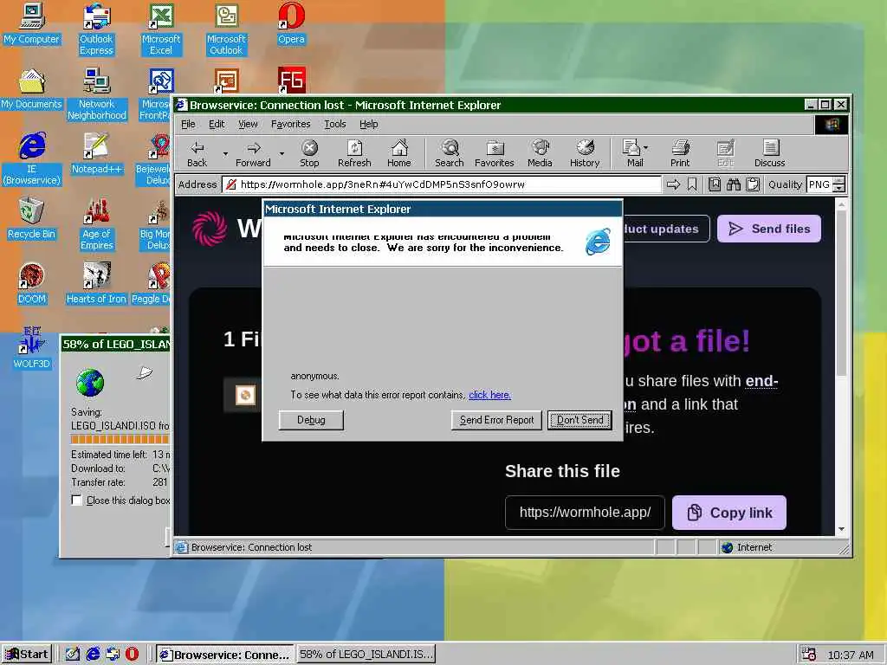Click the bookmark icon in address toolbar
Image resolution: width=887 pixels, height=665 pixels.
pos(692,184)
